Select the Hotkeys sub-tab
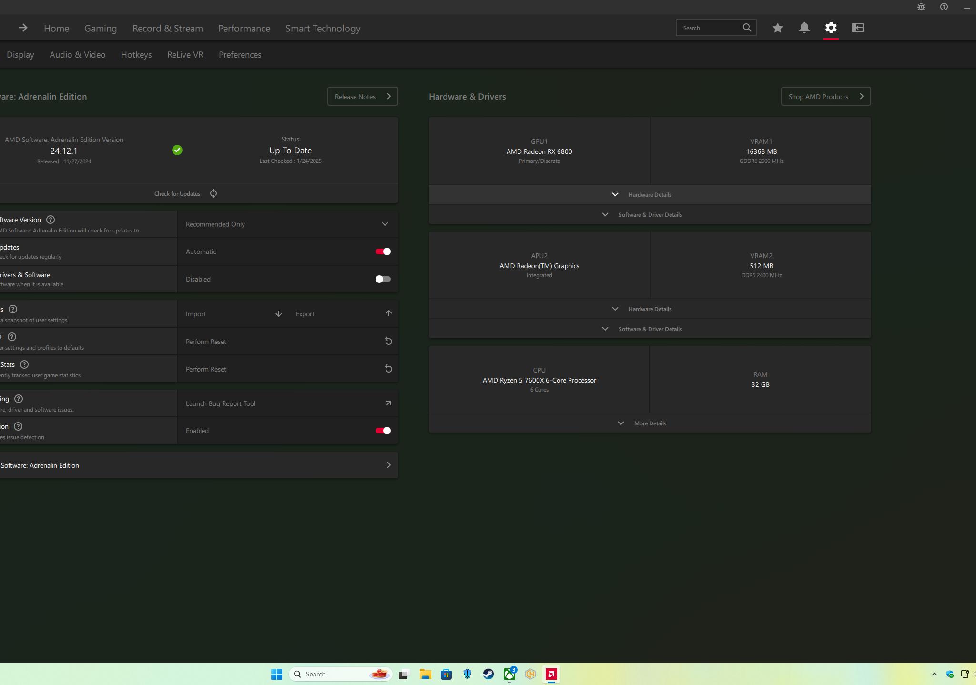976x685 pixels. 136,55
